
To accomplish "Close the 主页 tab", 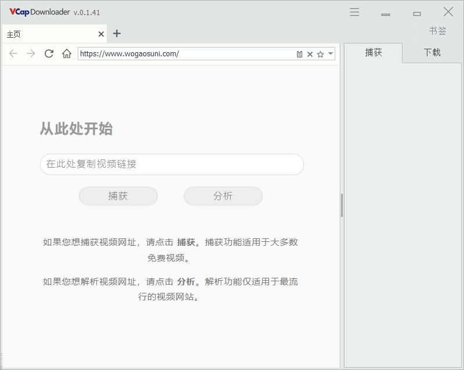I will point(101,34).
